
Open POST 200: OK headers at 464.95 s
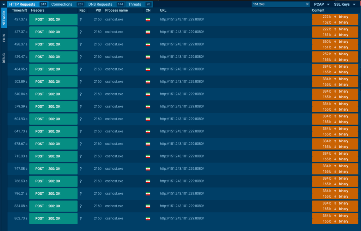53,69
